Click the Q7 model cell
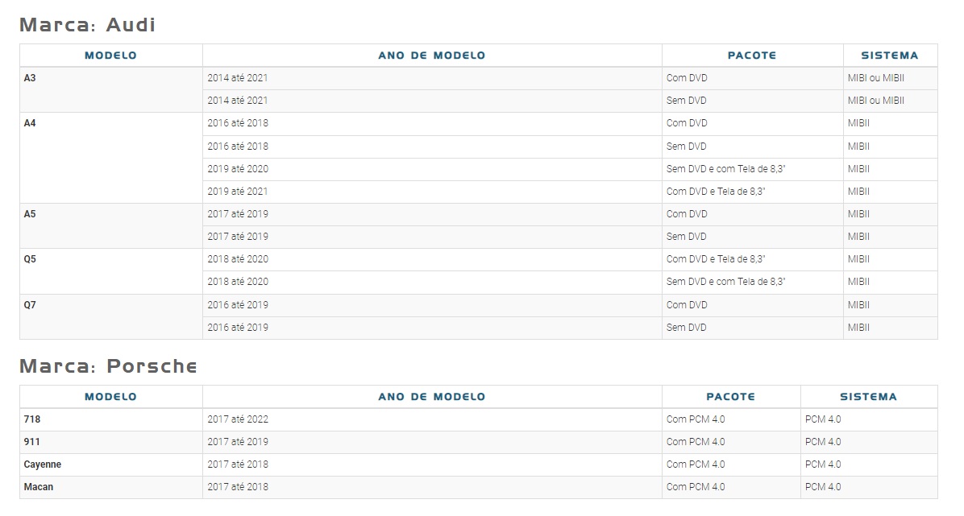This screenshot has width=964, height=516. (110, 316)
